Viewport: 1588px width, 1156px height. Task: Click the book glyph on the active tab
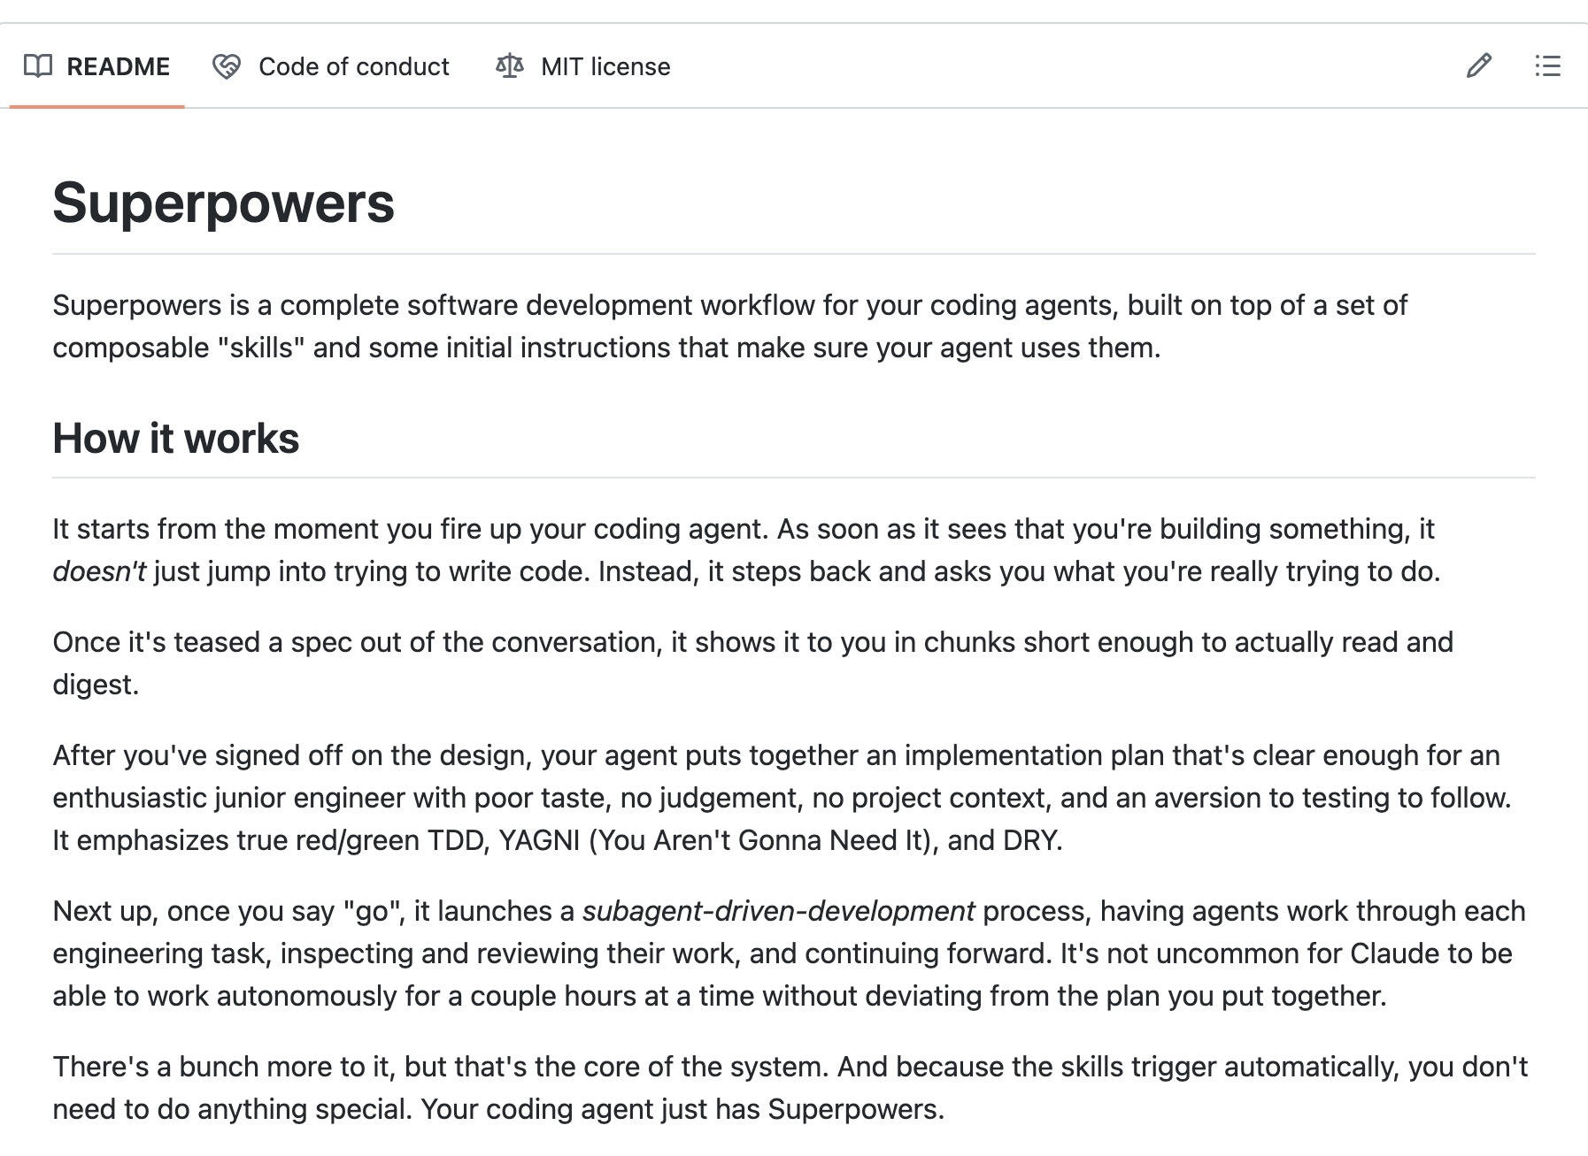[36, 65]
